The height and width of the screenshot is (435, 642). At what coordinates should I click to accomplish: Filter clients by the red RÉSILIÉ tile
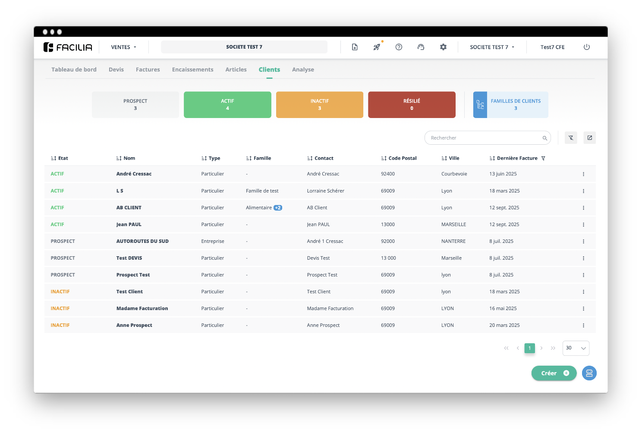(x=412, y=105)
